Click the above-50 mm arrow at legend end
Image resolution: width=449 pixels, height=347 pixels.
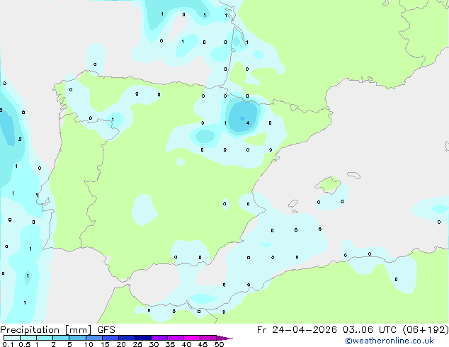224,338
